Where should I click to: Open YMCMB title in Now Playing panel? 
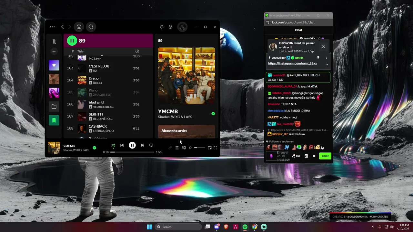coord(168,111)
